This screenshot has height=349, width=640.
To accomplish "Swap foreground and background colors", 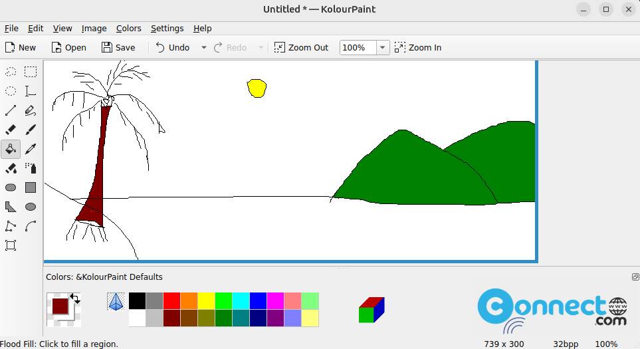I will coord(75,298).
